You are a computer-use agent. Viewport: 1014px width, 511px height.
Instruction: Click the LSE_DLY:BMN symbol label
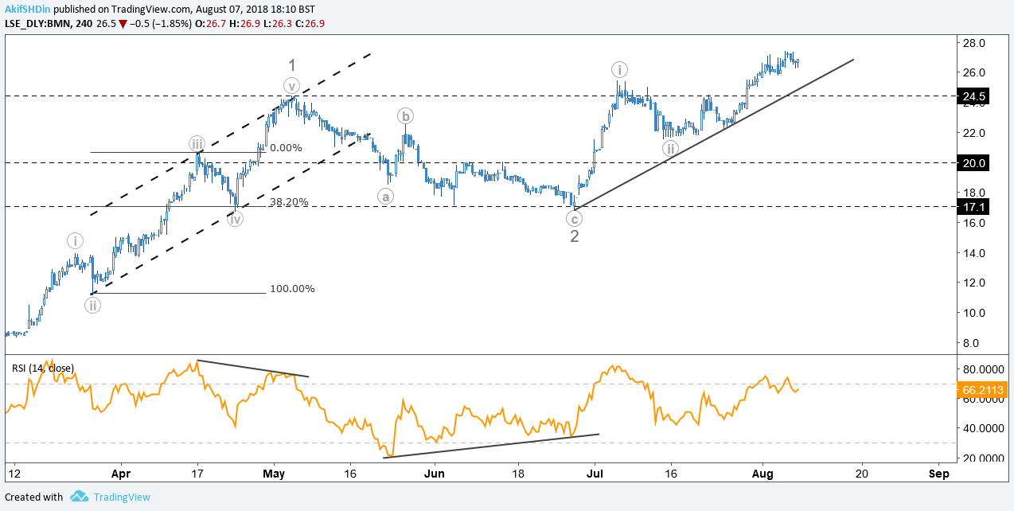pyautogui.click(x=36, y=23)
